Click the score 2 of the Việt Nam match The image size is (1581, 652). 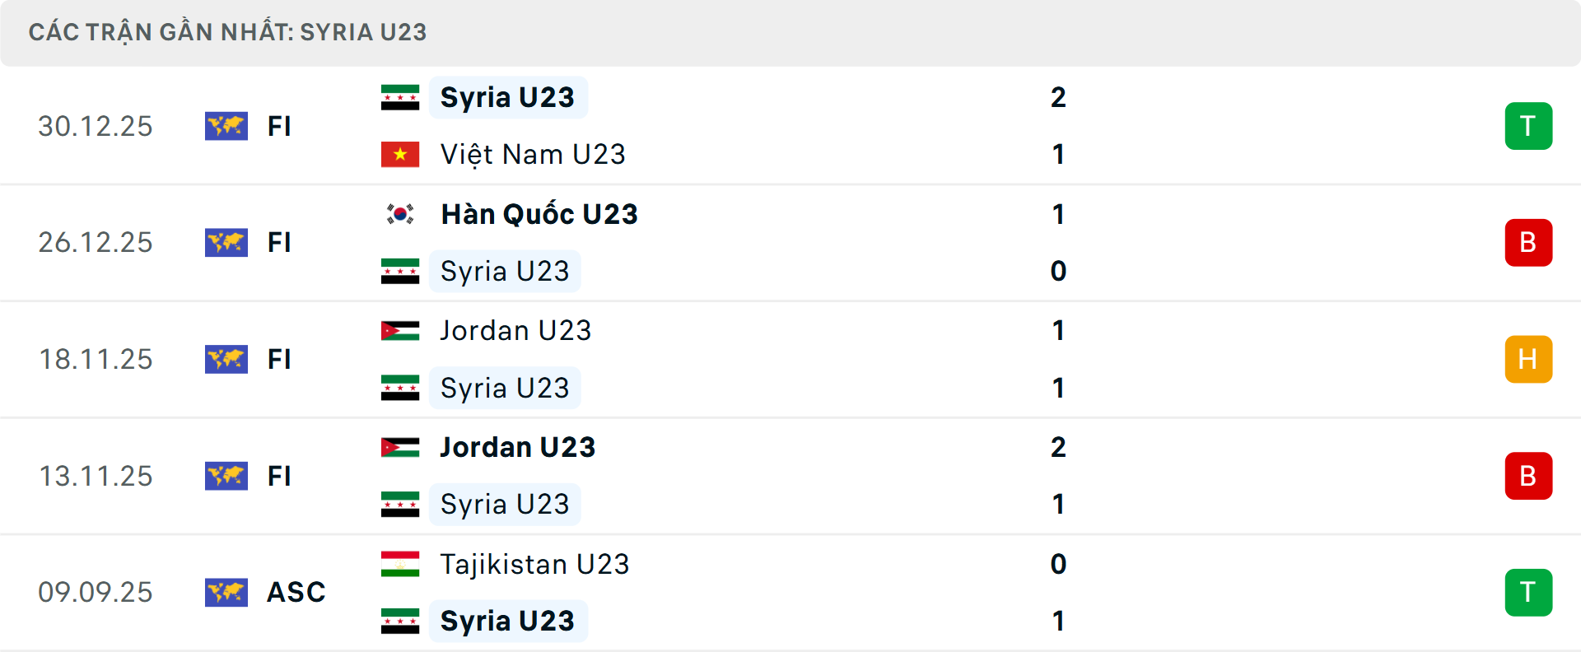pos(1059,96)
